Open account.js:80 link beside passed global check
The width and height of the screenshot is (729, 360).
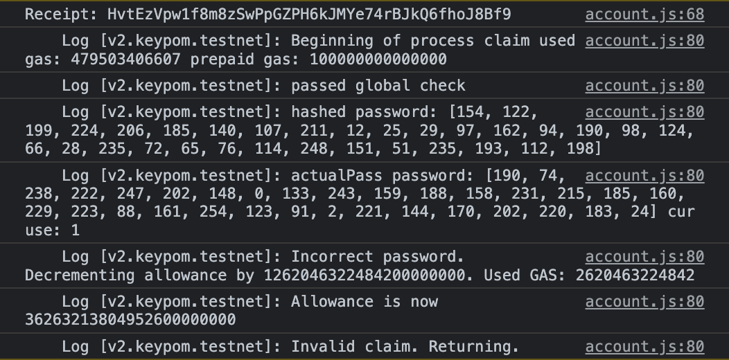pyautogui.click(x=644, y=86)
